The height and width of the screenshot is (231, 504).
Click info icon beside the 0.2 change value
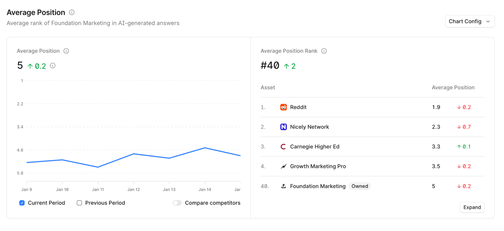click(53, 66)
